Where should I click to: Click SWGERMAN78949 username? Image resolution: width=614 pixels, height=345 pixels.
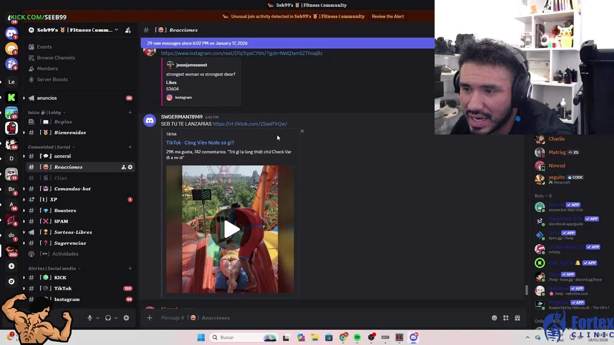[181, 117]
